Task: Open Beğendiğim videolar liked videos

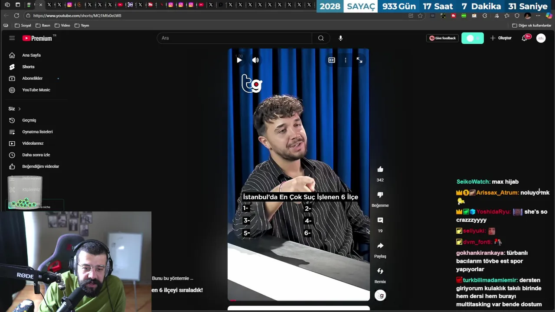Action: click(40, 166)
